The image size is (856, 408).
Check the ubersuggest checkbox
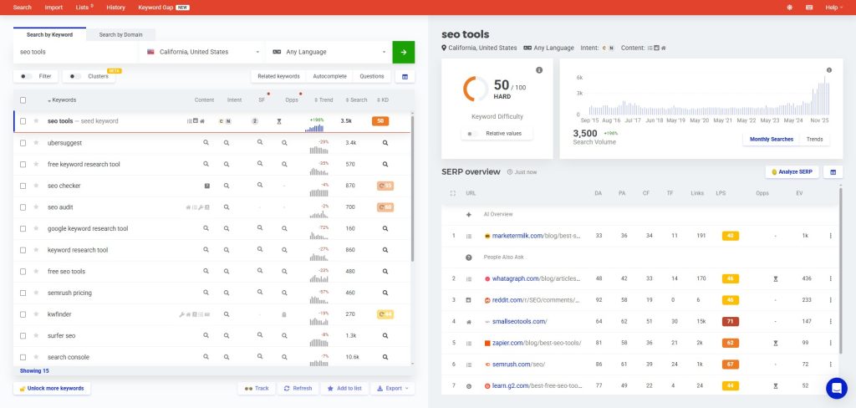tap(23, 143)
